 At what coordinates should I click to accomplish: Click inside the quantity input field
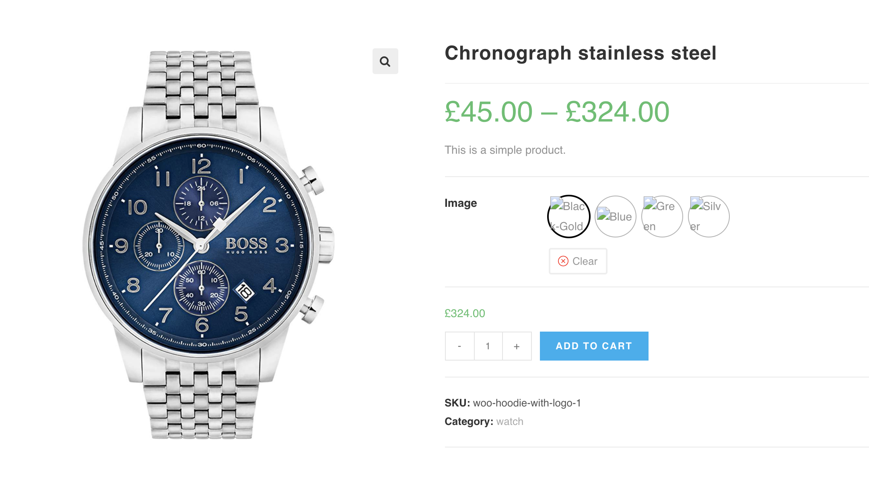(488, 346)
